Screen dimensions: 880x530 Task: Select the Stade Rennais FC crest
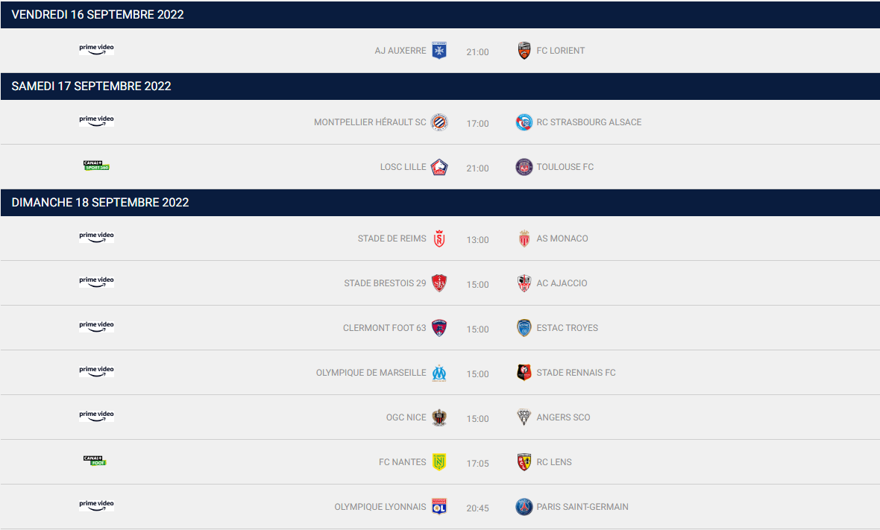tap(524, 373)
